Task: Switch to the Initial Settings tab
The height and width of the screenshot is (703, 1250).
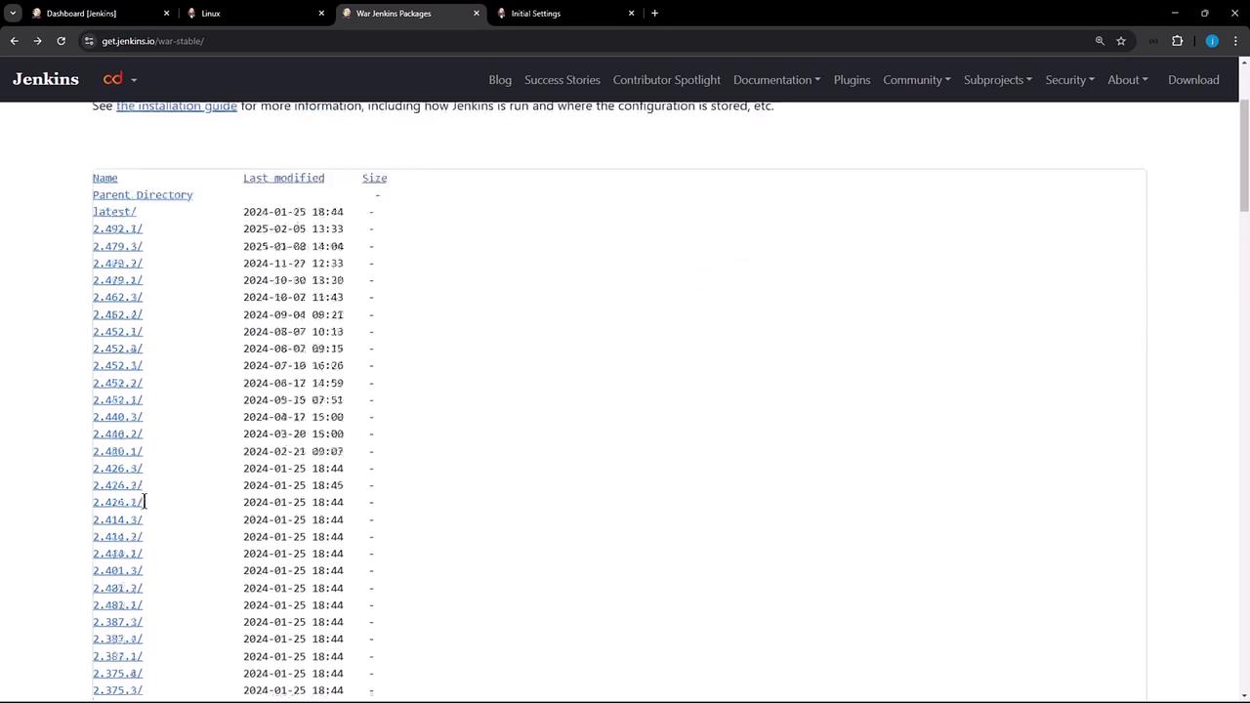Action: 564,14
